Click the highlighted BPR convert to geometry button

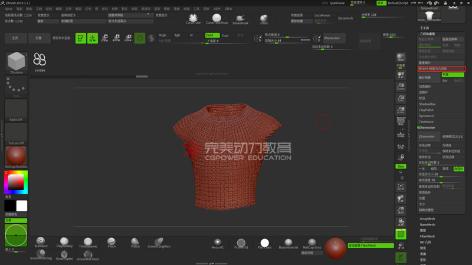[x=441, y=69]
